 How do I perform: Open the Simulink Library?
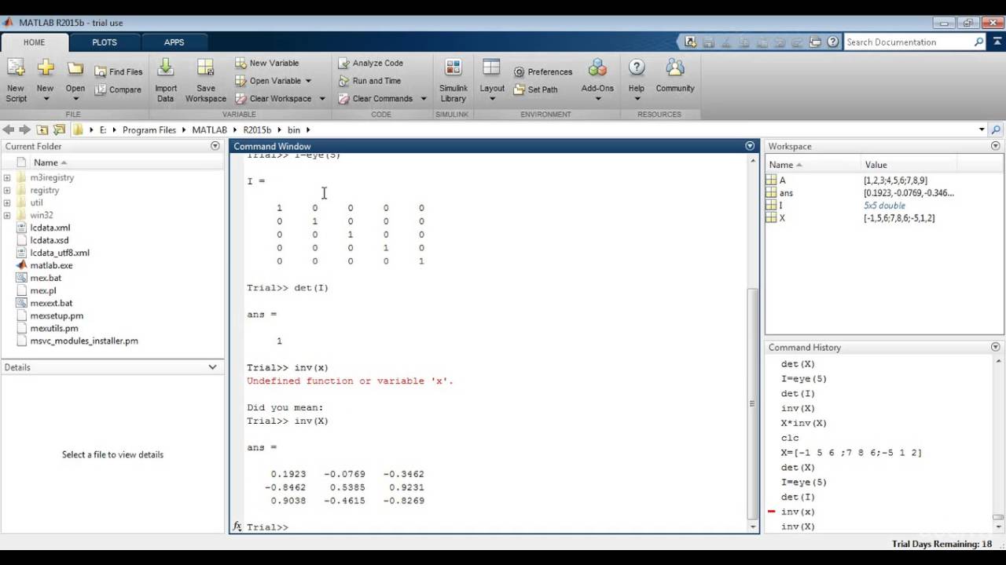453,81
